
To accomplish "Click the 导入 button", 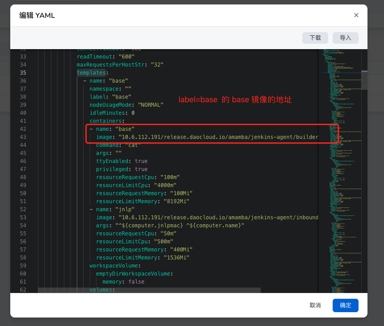I will click(x=345, y=38).
